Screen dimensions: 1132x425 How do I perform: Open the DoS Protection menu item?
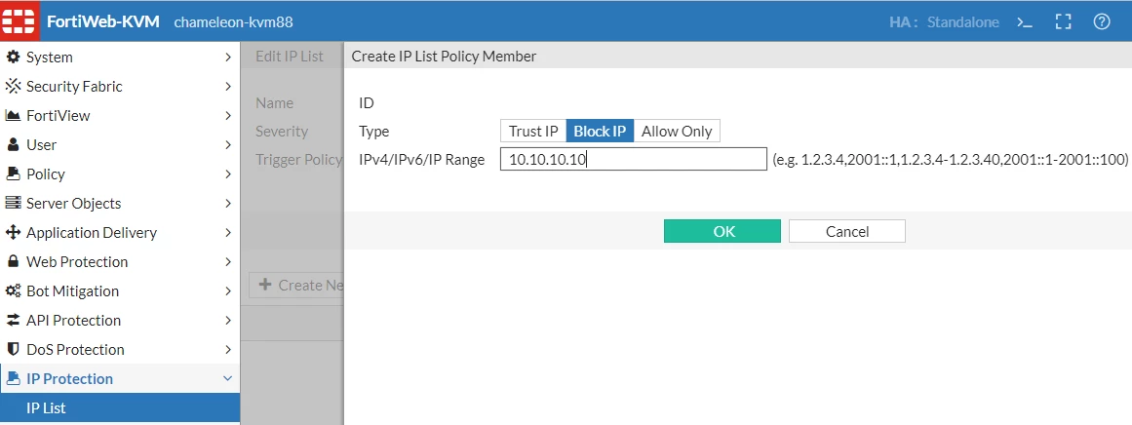click(x=120, y=349)
